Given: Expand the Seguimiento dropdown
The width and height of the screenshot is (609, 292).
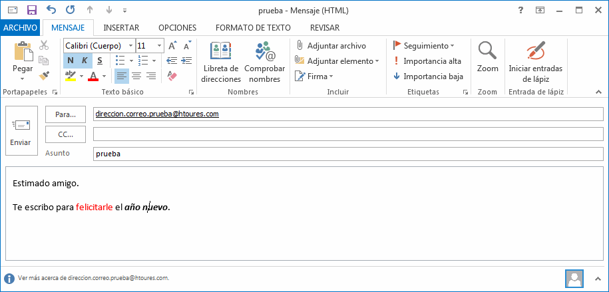Looking at the screenshot, I should pyautogui.click(x=453, y=46).
